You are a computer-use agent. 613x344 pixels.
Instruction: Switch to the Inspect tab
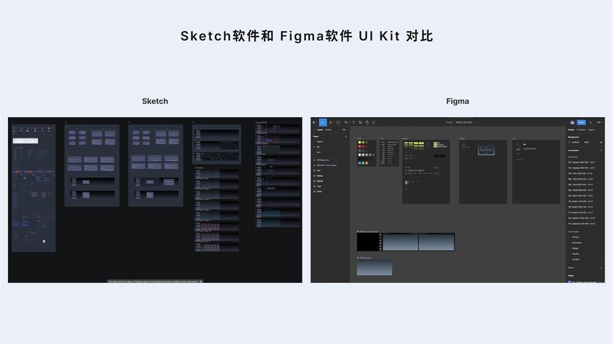tap(591, 129)
